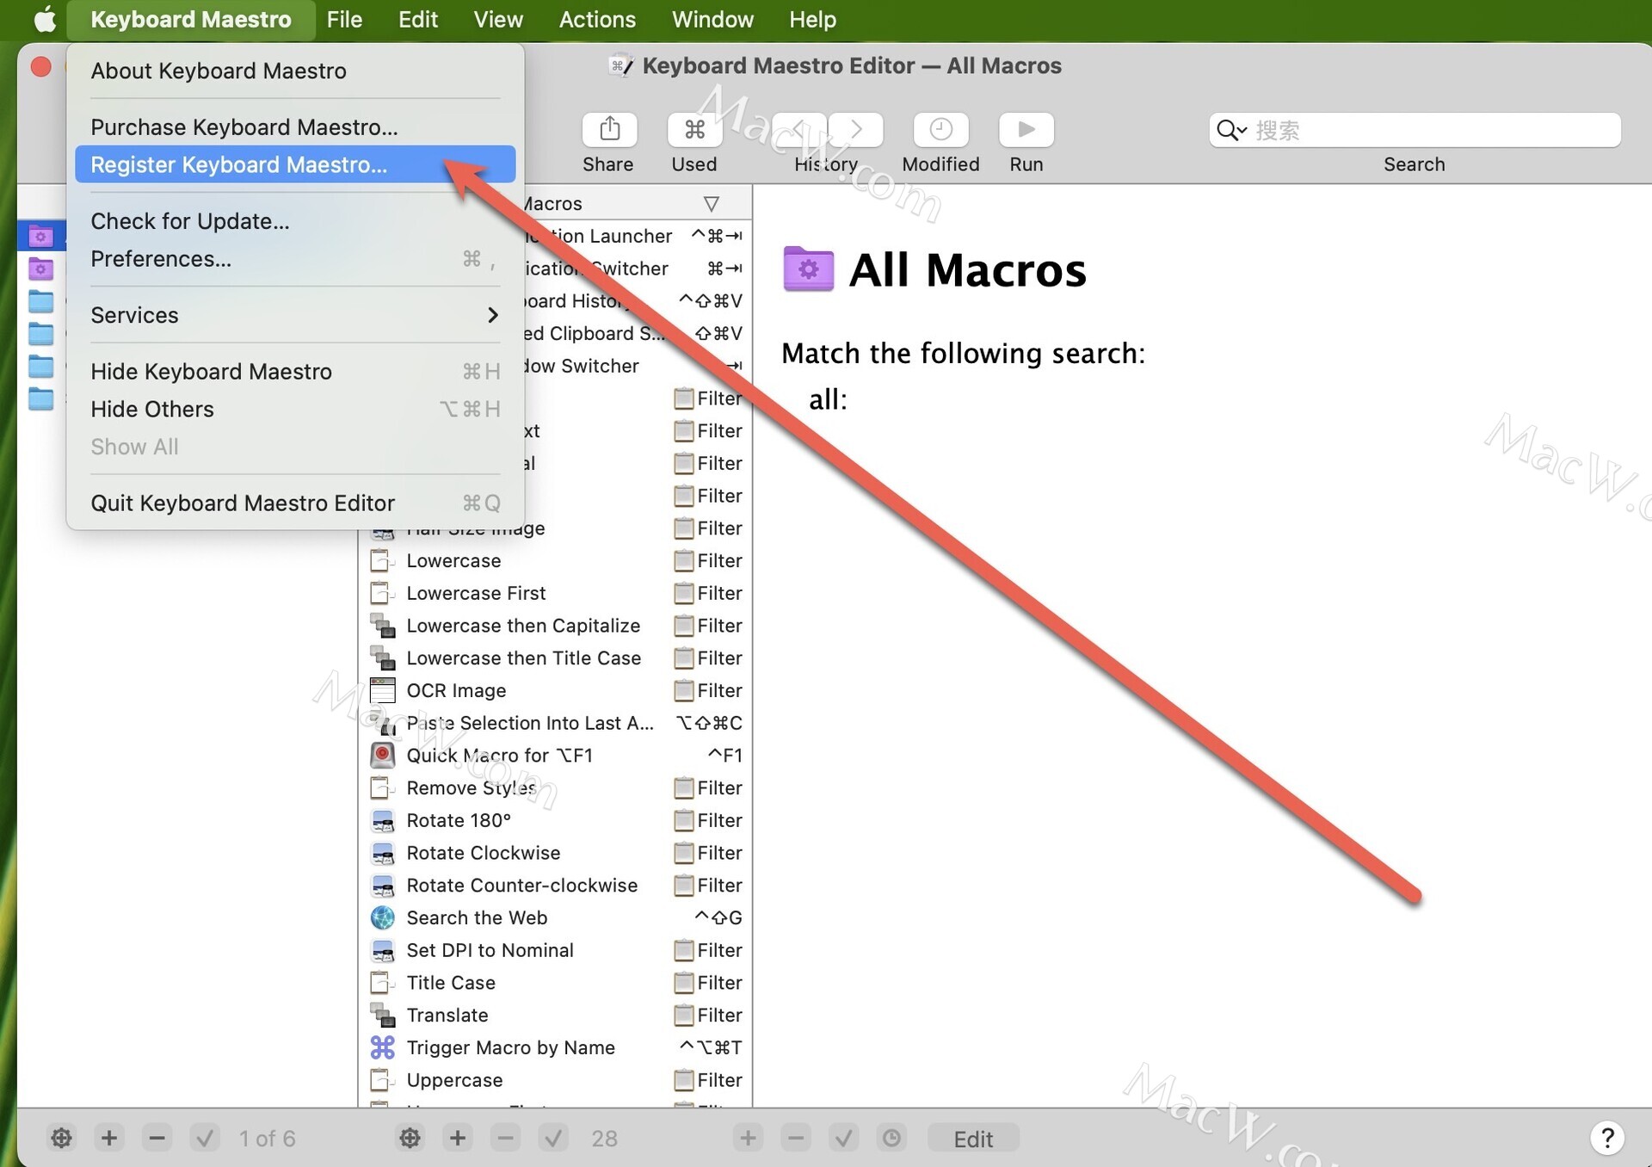Click the macros gear button next to 28 count
Screen dimensions: 1652x1167
pos(410,1139)
